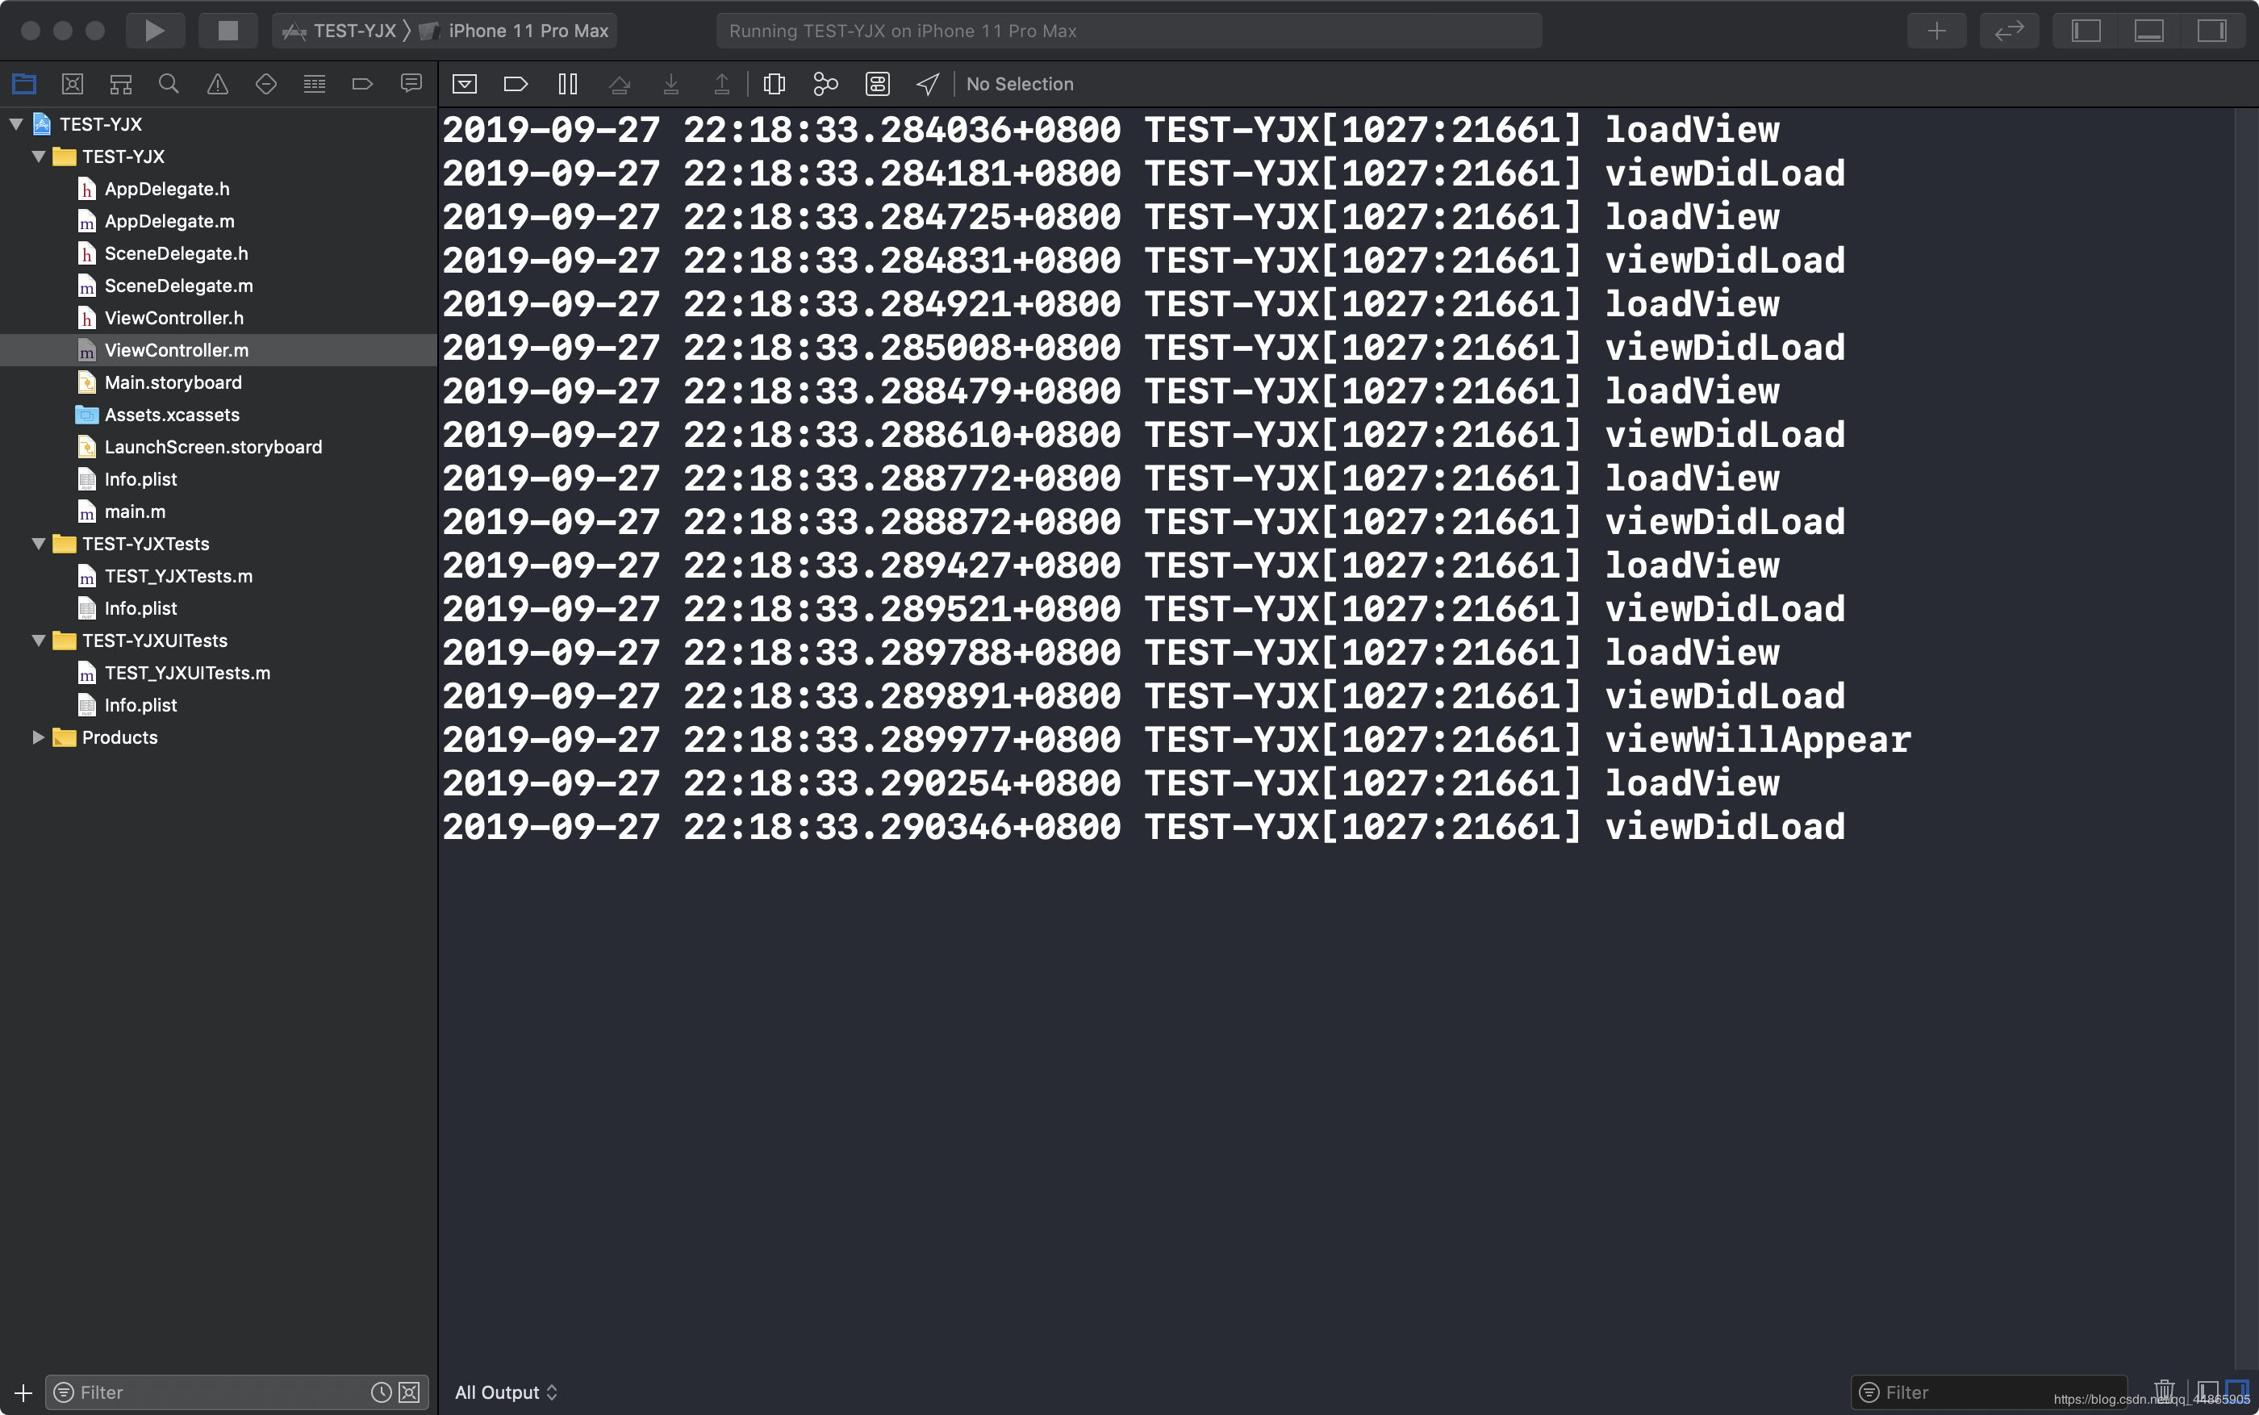Open the Debug View Hierarchy tool

pyautogui.click(x=774, y=84)
